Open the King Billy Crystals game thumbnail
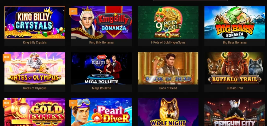 35,22
